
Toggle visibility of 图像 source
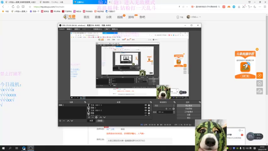coord(146,113)
